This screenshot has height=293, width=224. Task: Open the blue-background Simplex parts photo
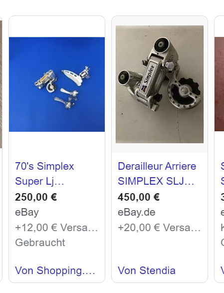pos(57,84)
